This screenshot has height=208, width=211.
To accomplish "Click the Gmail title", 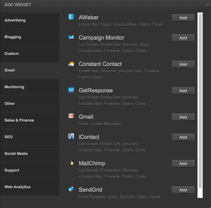I will (86, 117).
